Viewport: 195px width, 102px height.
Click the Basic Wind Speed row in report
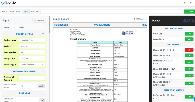pyautogui.click(x=102, y=84)
